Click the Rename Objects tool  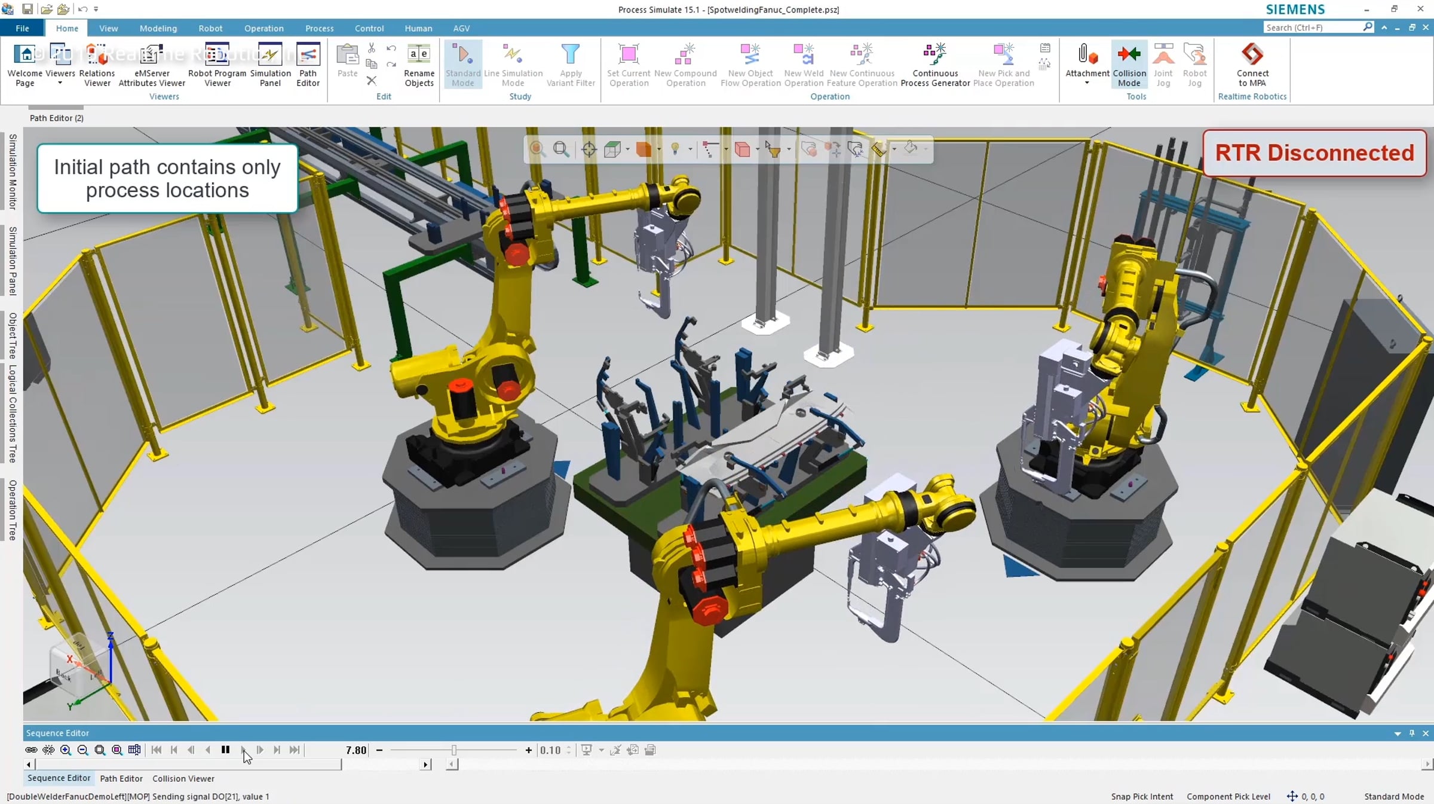[419, 64]
